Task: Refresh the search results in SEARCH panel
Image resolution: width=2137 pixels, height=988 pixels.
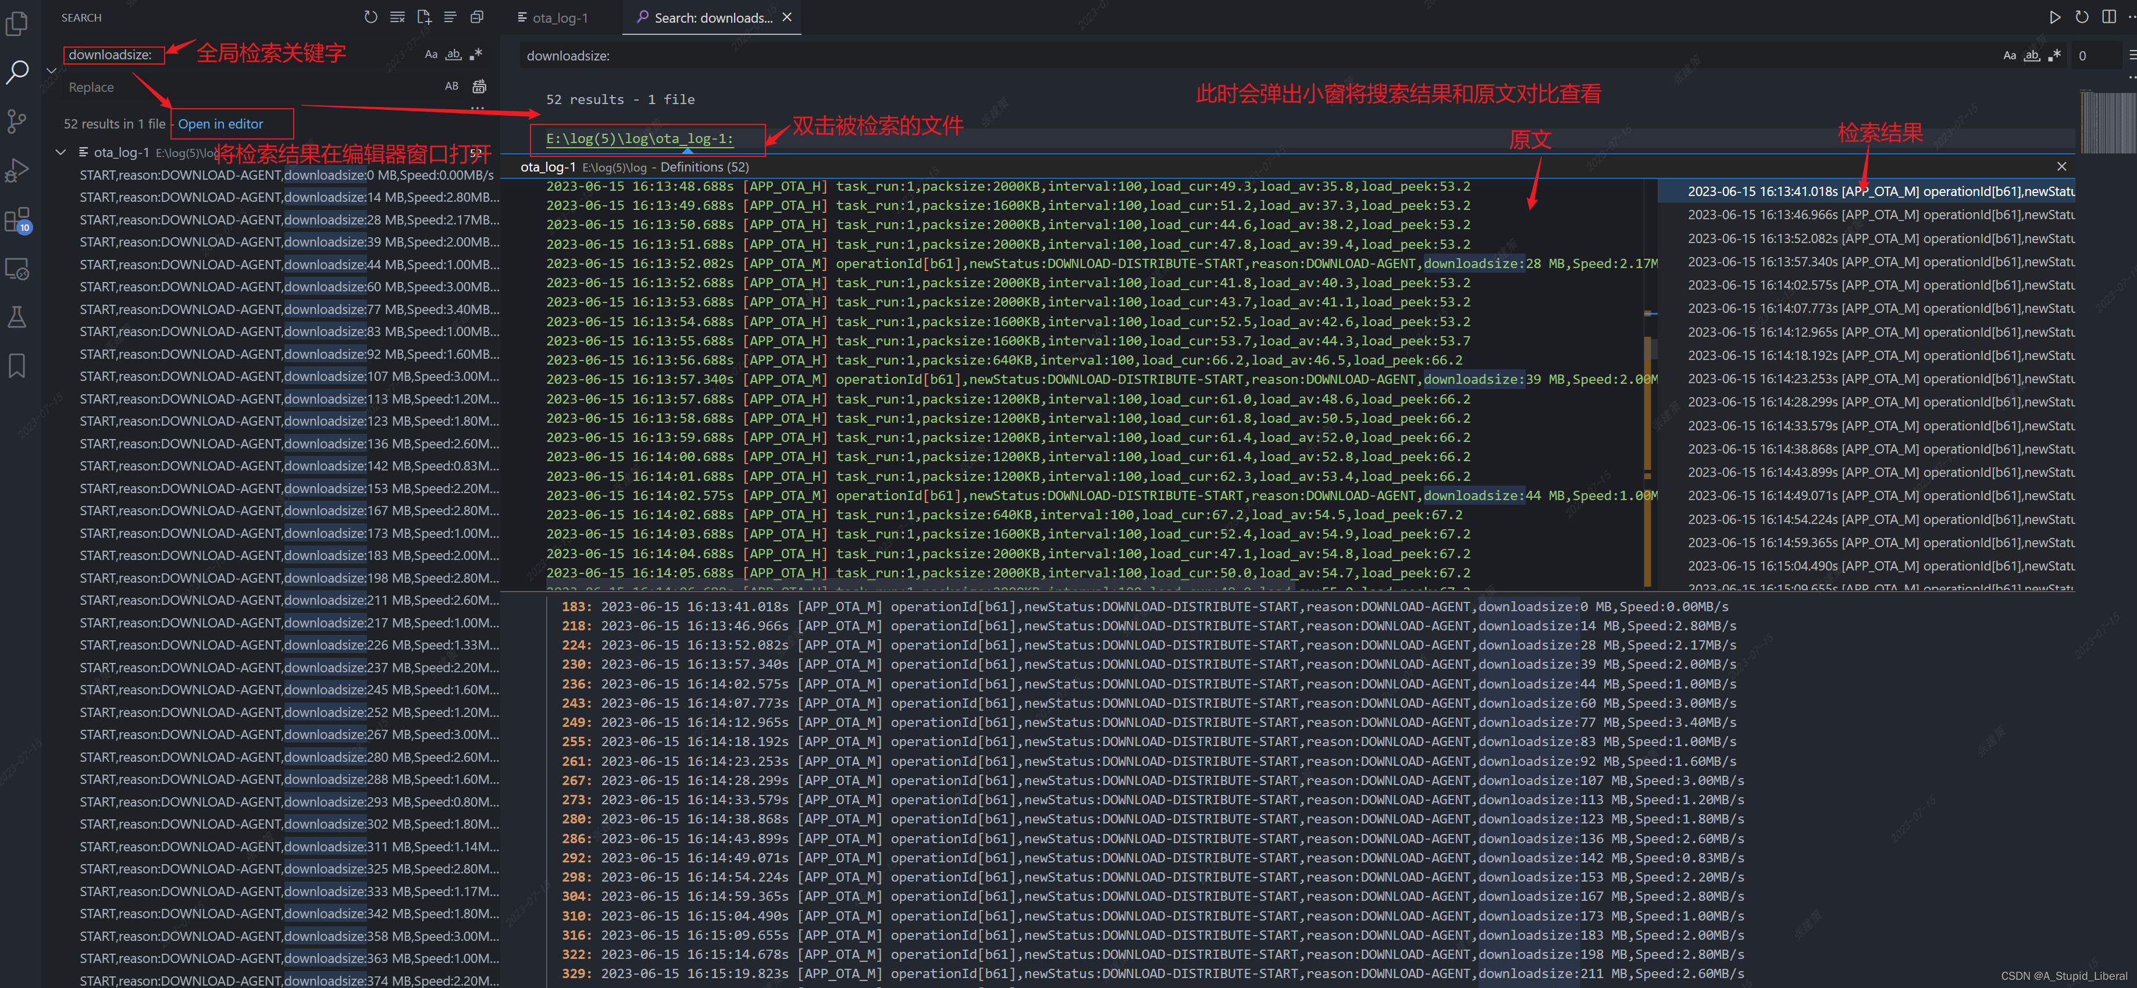Action: click(371, 17)
